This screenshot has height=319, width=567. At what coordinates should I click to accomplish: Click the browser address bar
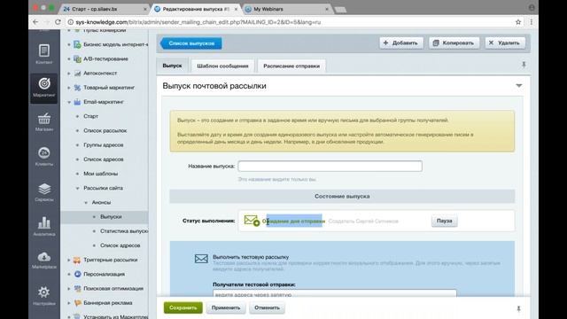click(x=290, y=22)
